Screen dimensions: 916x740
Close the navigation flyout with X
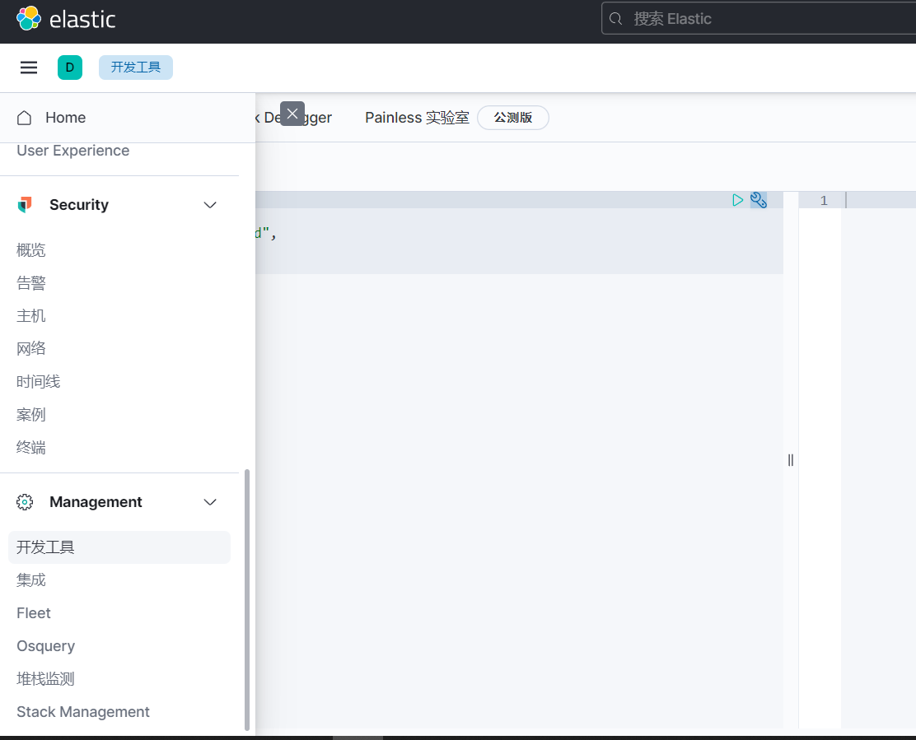[x=292, y=114]
